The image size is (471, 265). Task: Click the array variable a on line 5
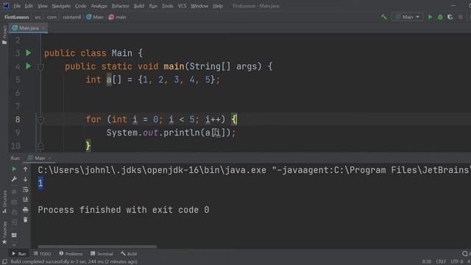pos(109,79)
